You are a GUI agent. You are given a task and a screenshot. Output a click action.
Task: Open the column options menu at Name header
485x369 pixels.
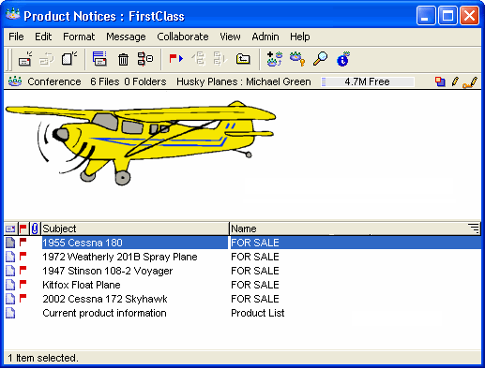474,229
